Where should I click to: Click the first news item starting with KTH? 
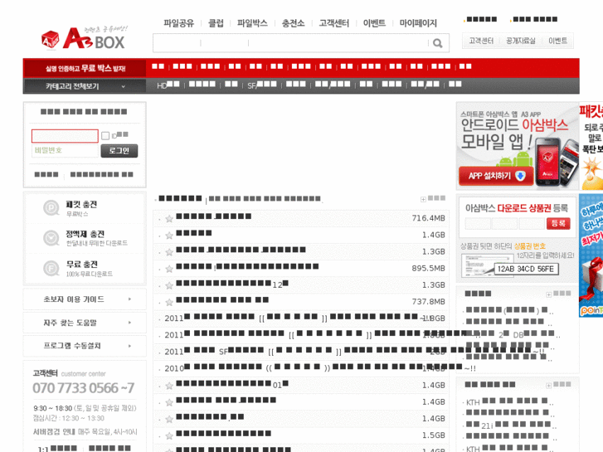[509, 401]
